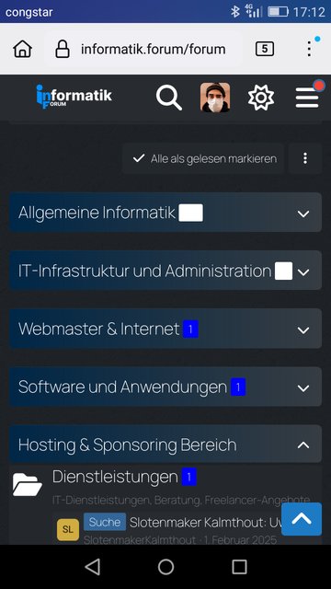Open the hamburger menu with notification dot
Image resolution: width=331 pixels, height=589 pixels.
point(309,97)
